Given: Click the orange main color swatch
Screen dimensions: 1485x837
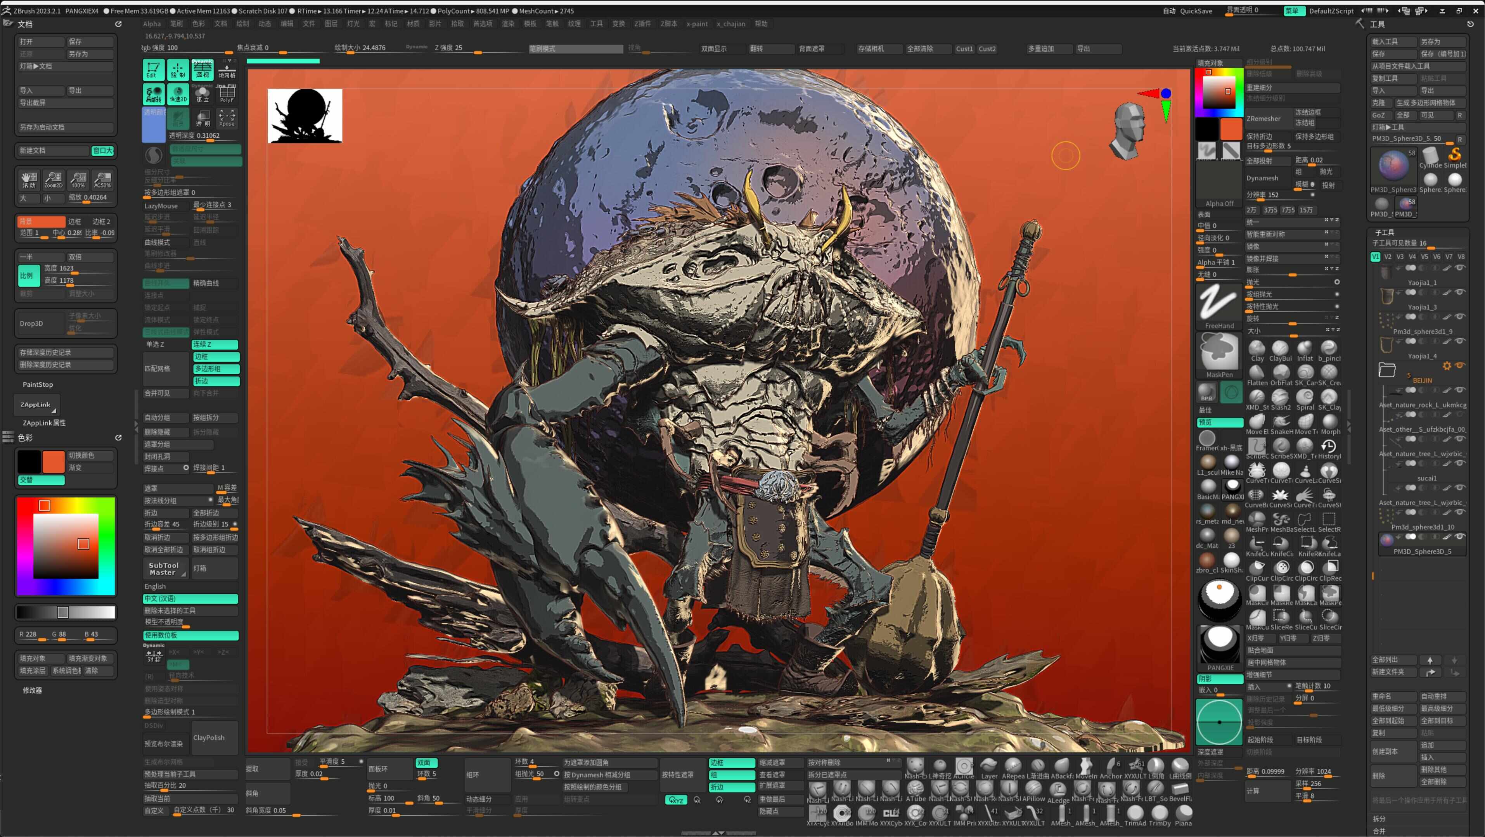Looking at the screenshot, I should coord(53,462).
